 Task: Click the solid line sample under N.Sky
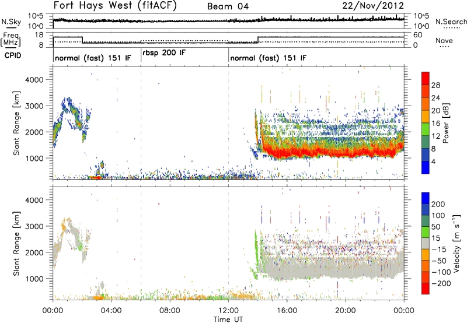11,27
